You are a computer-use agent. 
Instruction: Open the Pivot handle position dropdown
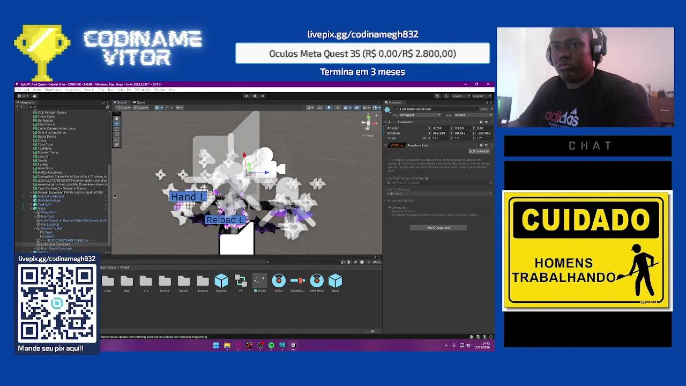point(123,107)
